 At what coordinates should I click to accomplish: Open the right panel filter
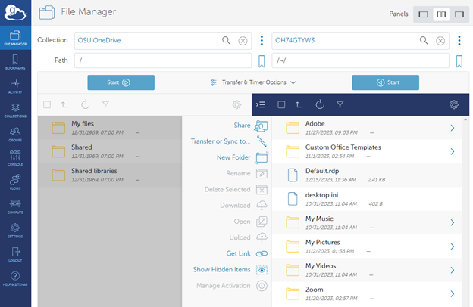[x=340, y=104]
